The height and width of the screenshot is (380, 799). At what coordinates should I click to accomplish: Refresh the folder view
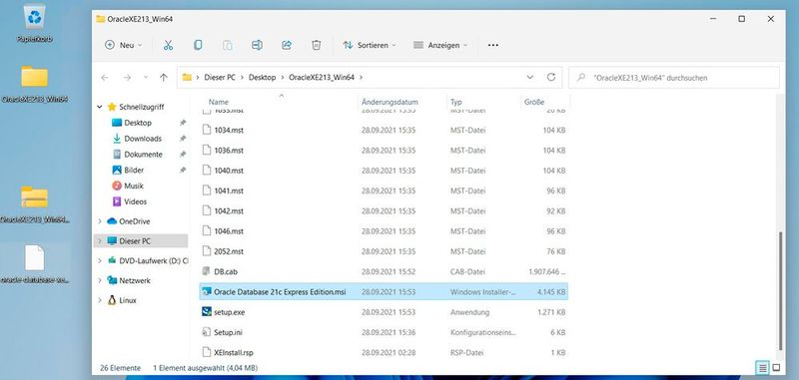point(551,78)
